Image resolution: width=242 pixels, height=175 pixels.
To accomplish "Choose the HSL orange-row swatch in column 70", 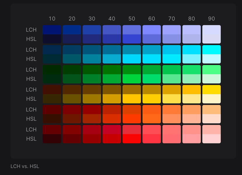I will (x=172, y=119).
